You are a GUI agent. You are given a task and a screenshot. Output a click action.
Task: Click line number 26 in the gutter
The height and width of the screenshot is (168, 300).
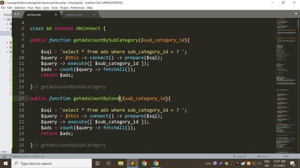pos(22,151)
